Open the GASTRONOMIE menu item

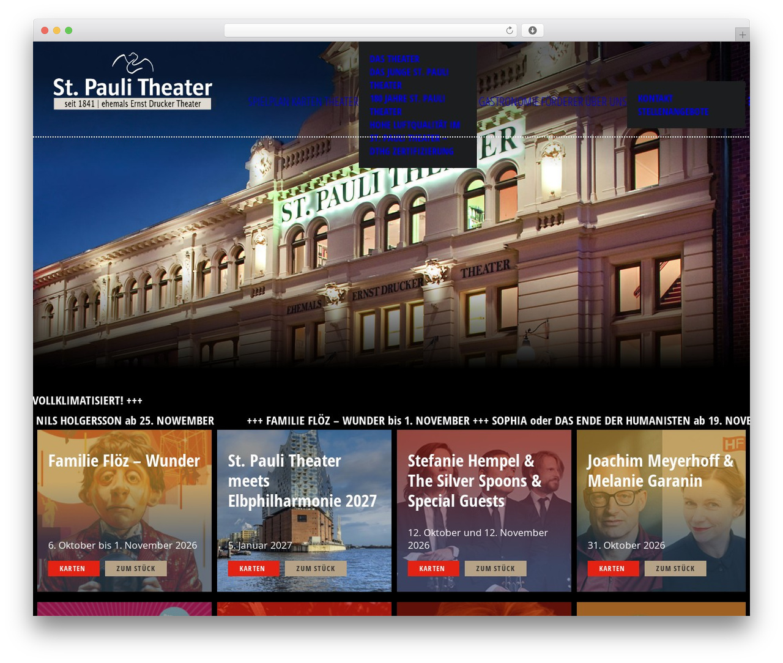tap(509, 102)
